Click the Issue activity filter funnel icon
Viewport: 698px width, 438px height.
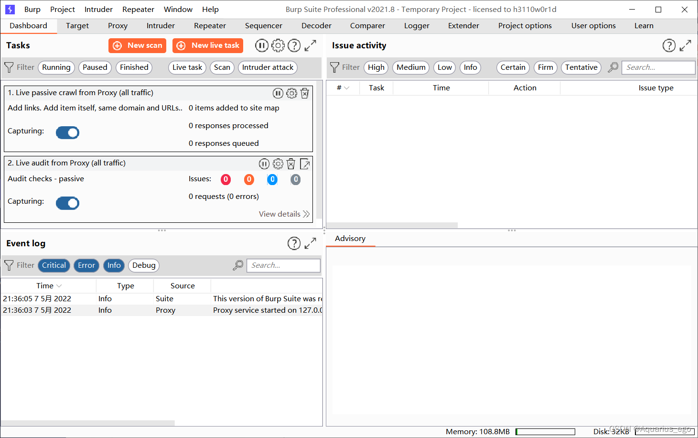pos(334,67)
